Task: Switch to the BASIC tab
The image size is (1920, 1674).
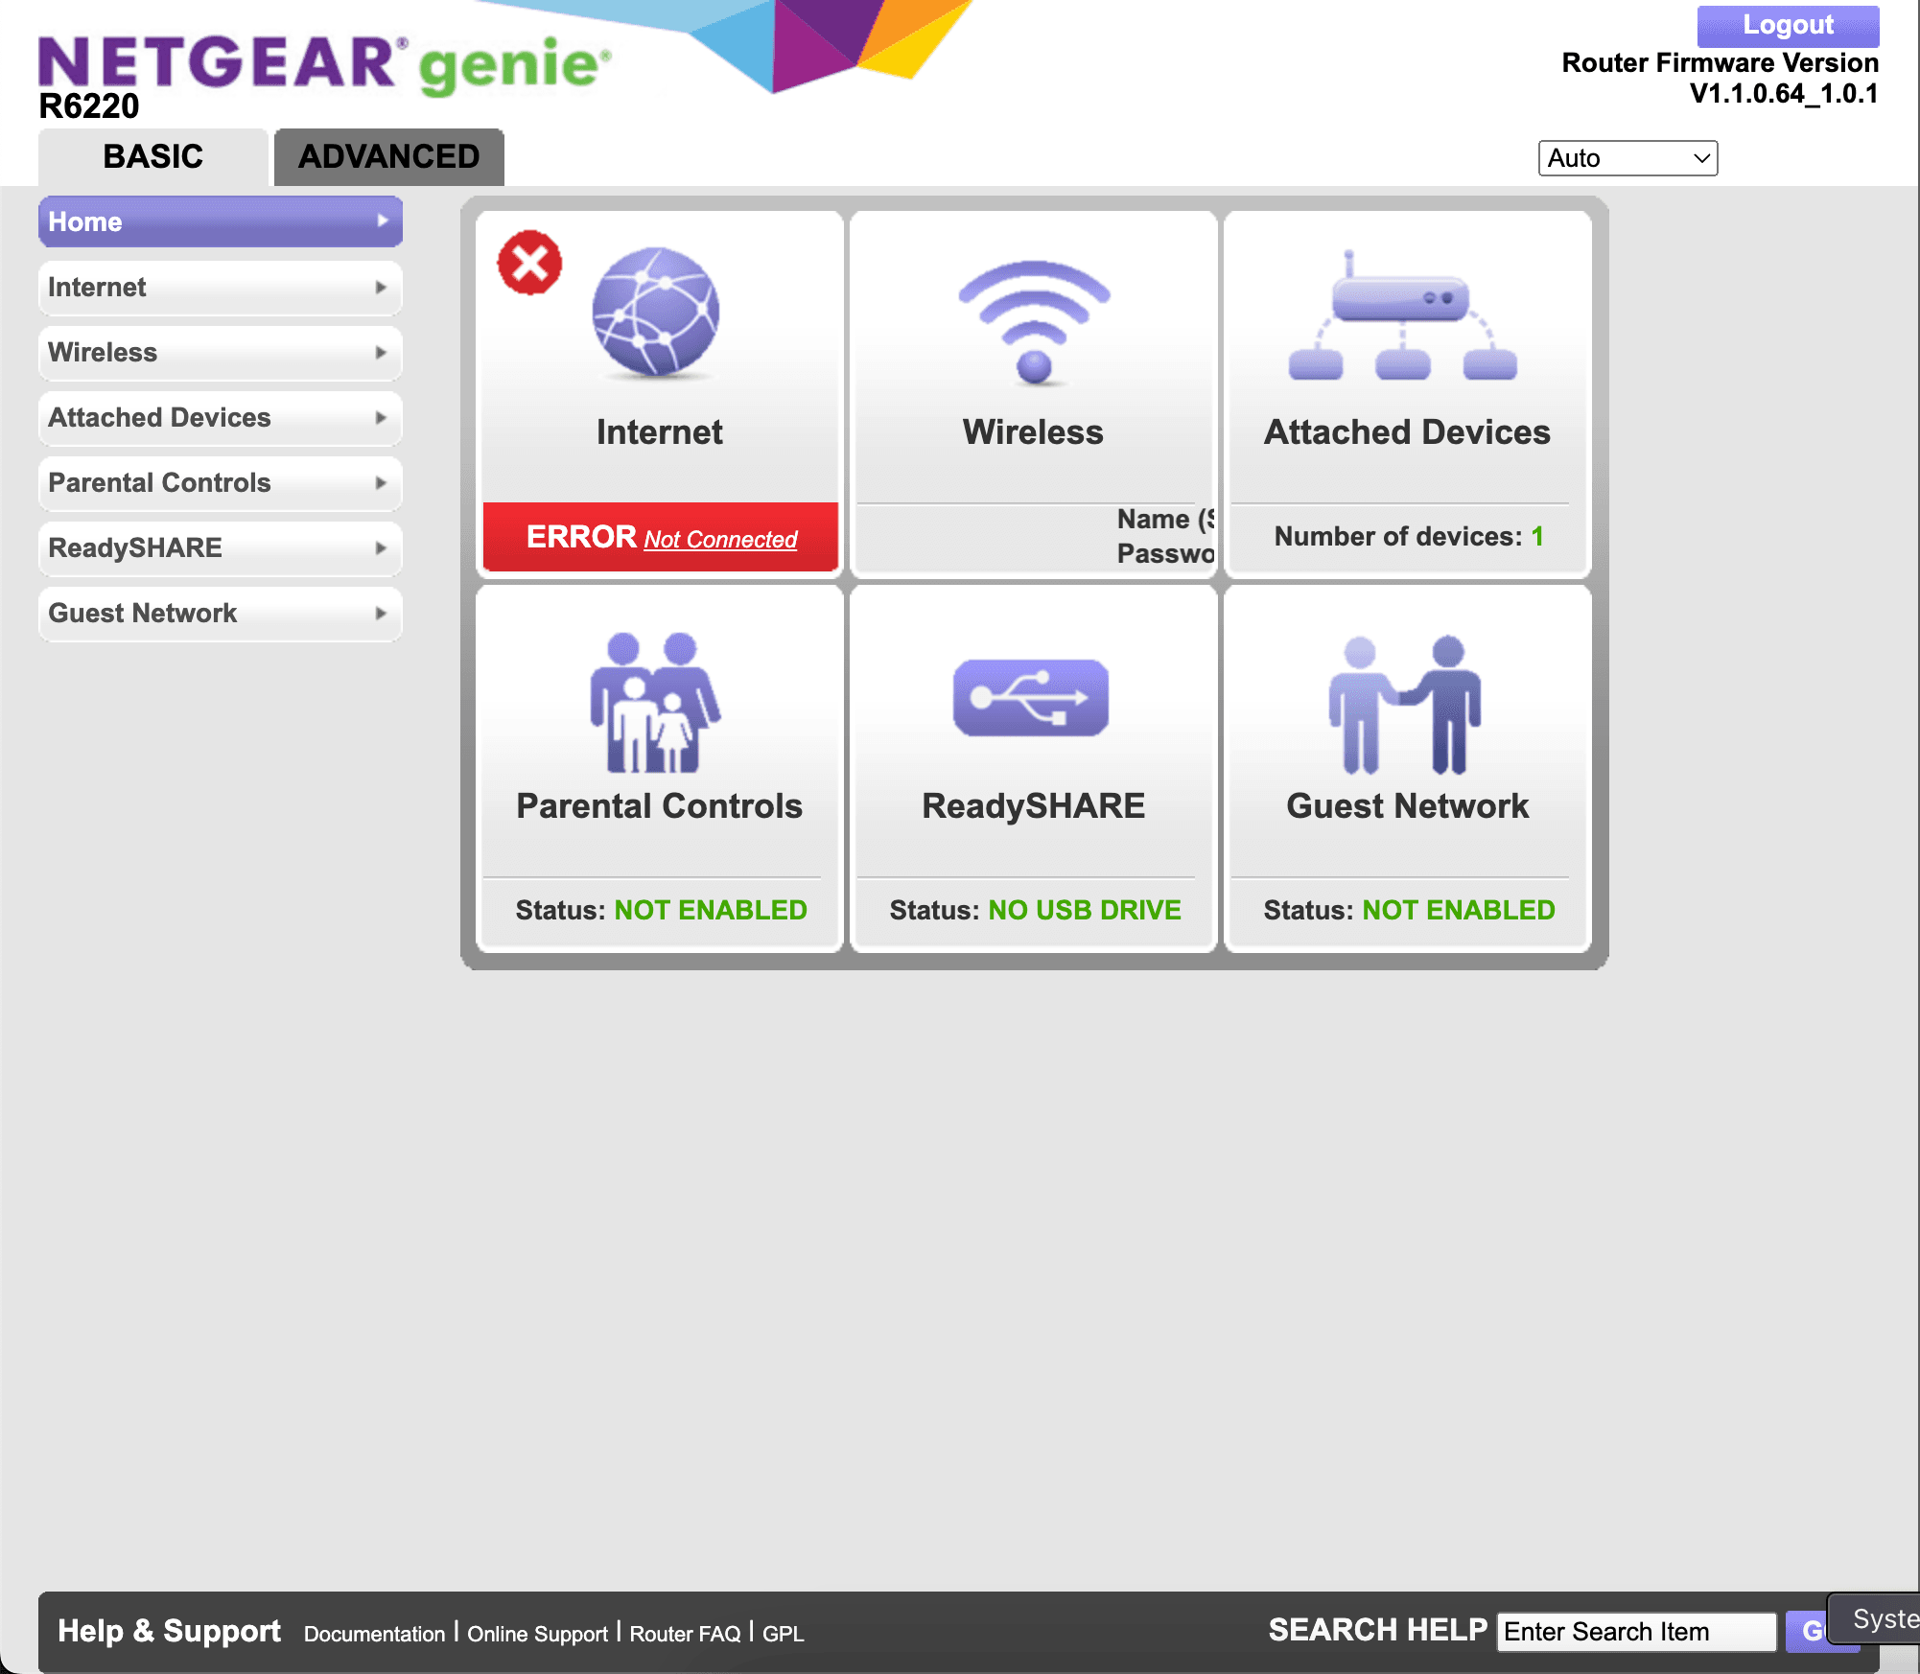Action: pos(153,156)
